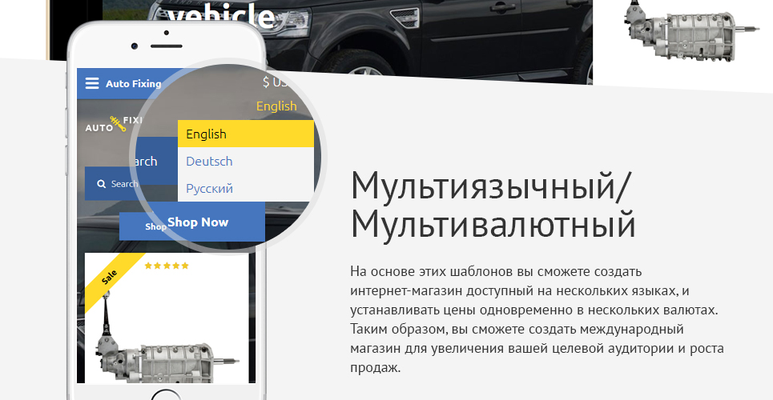
Task: Focus the Search input on the phone
Action: pyautogui.click(x=112, y=184)
